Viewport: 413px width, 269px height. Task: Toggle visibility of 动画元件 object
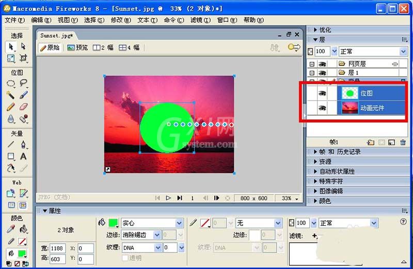click(x=322, y=108)
